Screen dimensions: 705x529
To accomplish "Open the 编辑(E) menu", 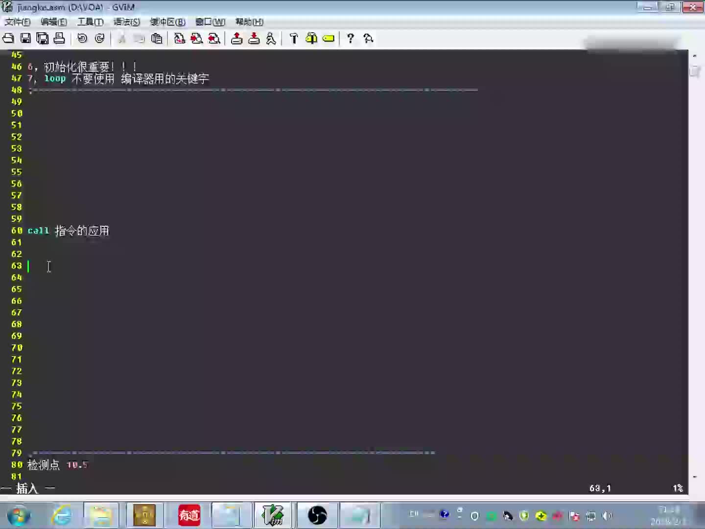I will 54,22.
